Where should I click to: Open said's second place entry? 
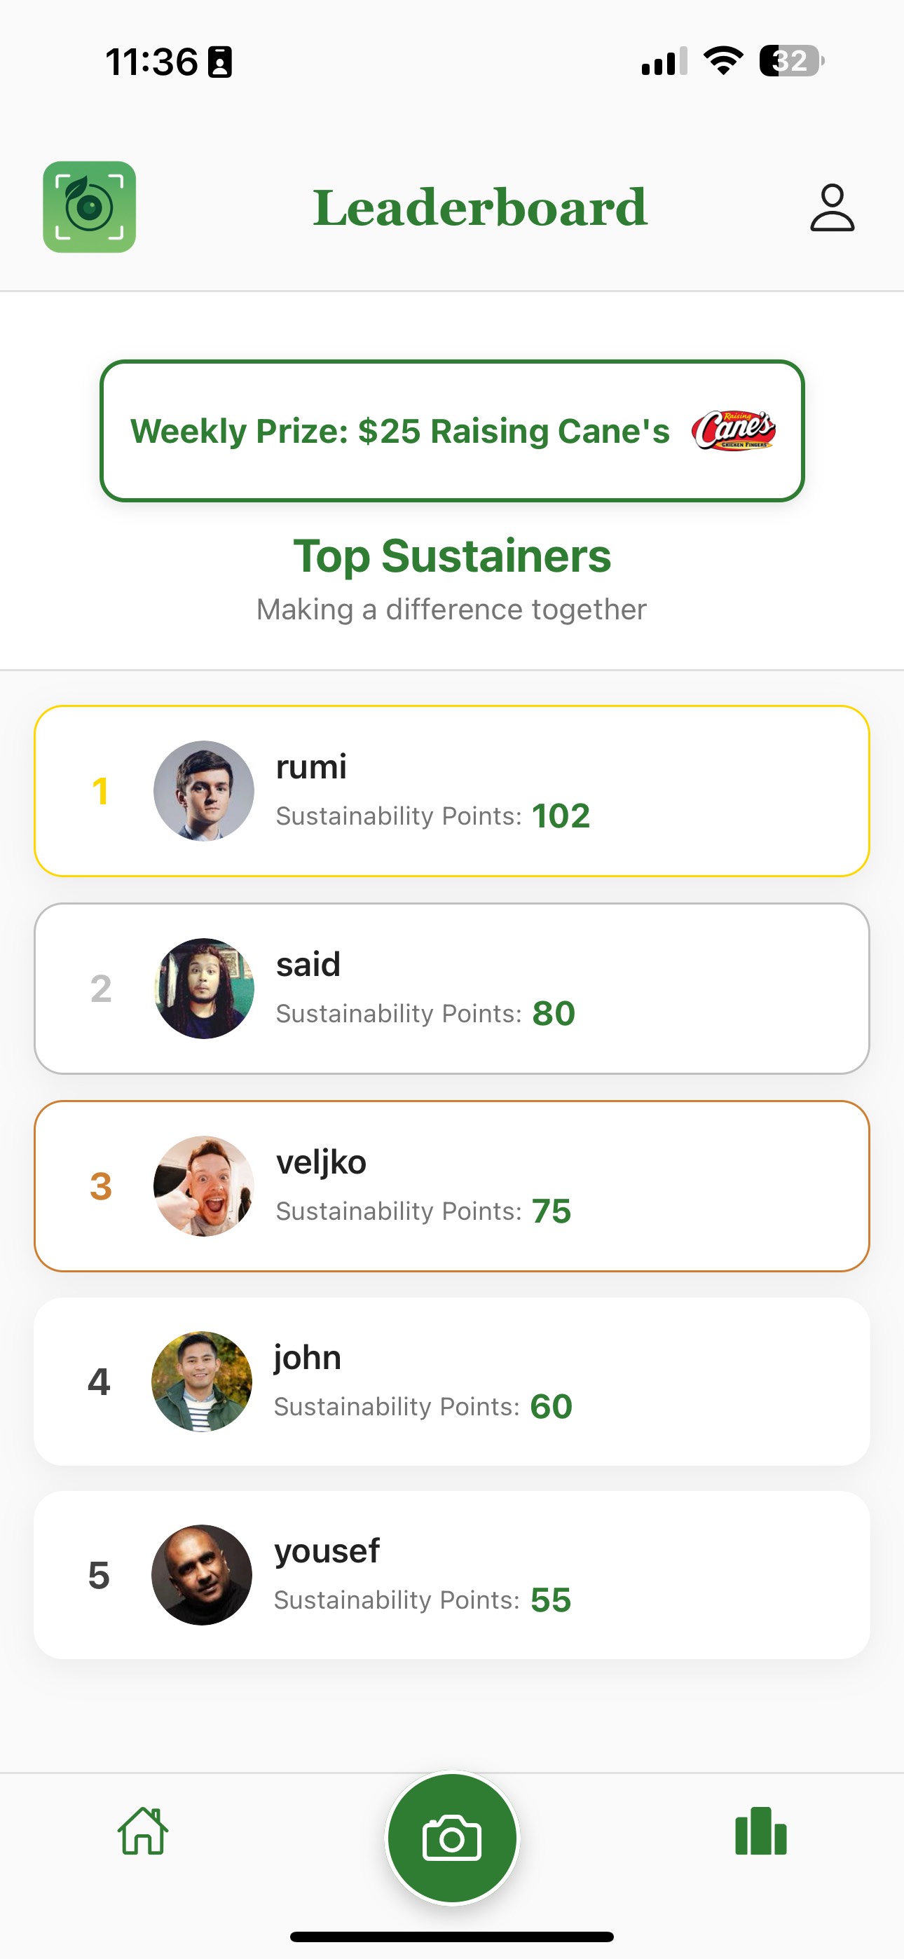click(x=452, y=989)
